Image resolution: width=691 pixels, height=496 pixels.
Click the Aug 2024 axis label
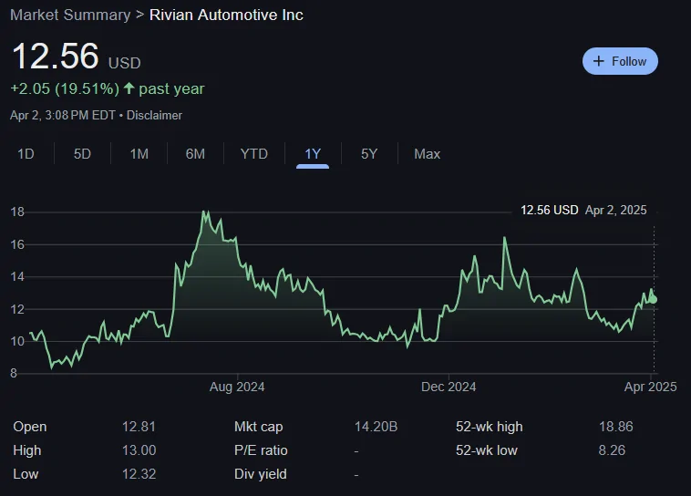237,387
